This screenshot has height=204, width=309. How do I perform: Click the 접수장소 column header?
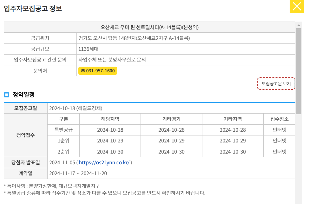coord(279,119)
